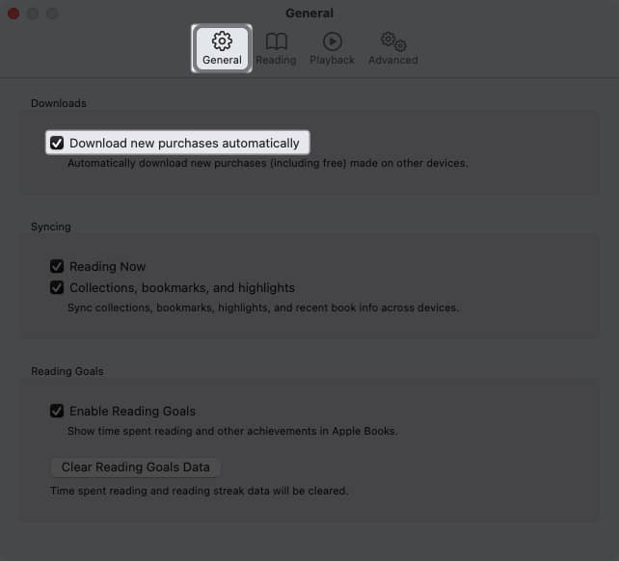Viewport: 619px width, 561px height.
Task: Go to the Advanced preferences tab
Action: [393, 48]
